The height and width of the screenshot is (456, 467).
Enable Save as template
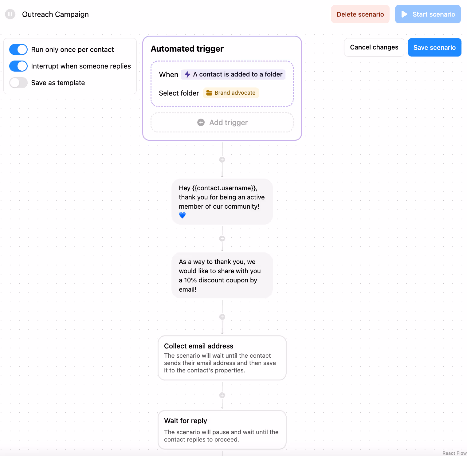(18, 83)
